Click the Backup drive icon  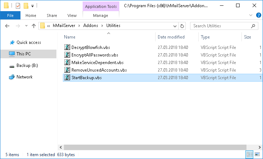click(x=12, y=67)
